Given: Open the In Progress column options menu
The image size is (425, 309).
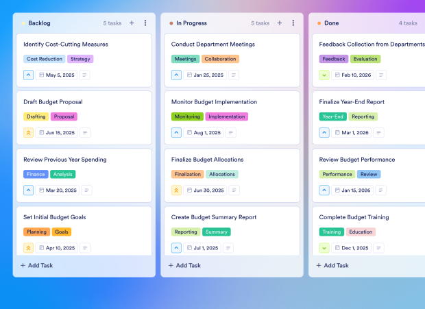Looking at the screenshot, I should (293, 23).
